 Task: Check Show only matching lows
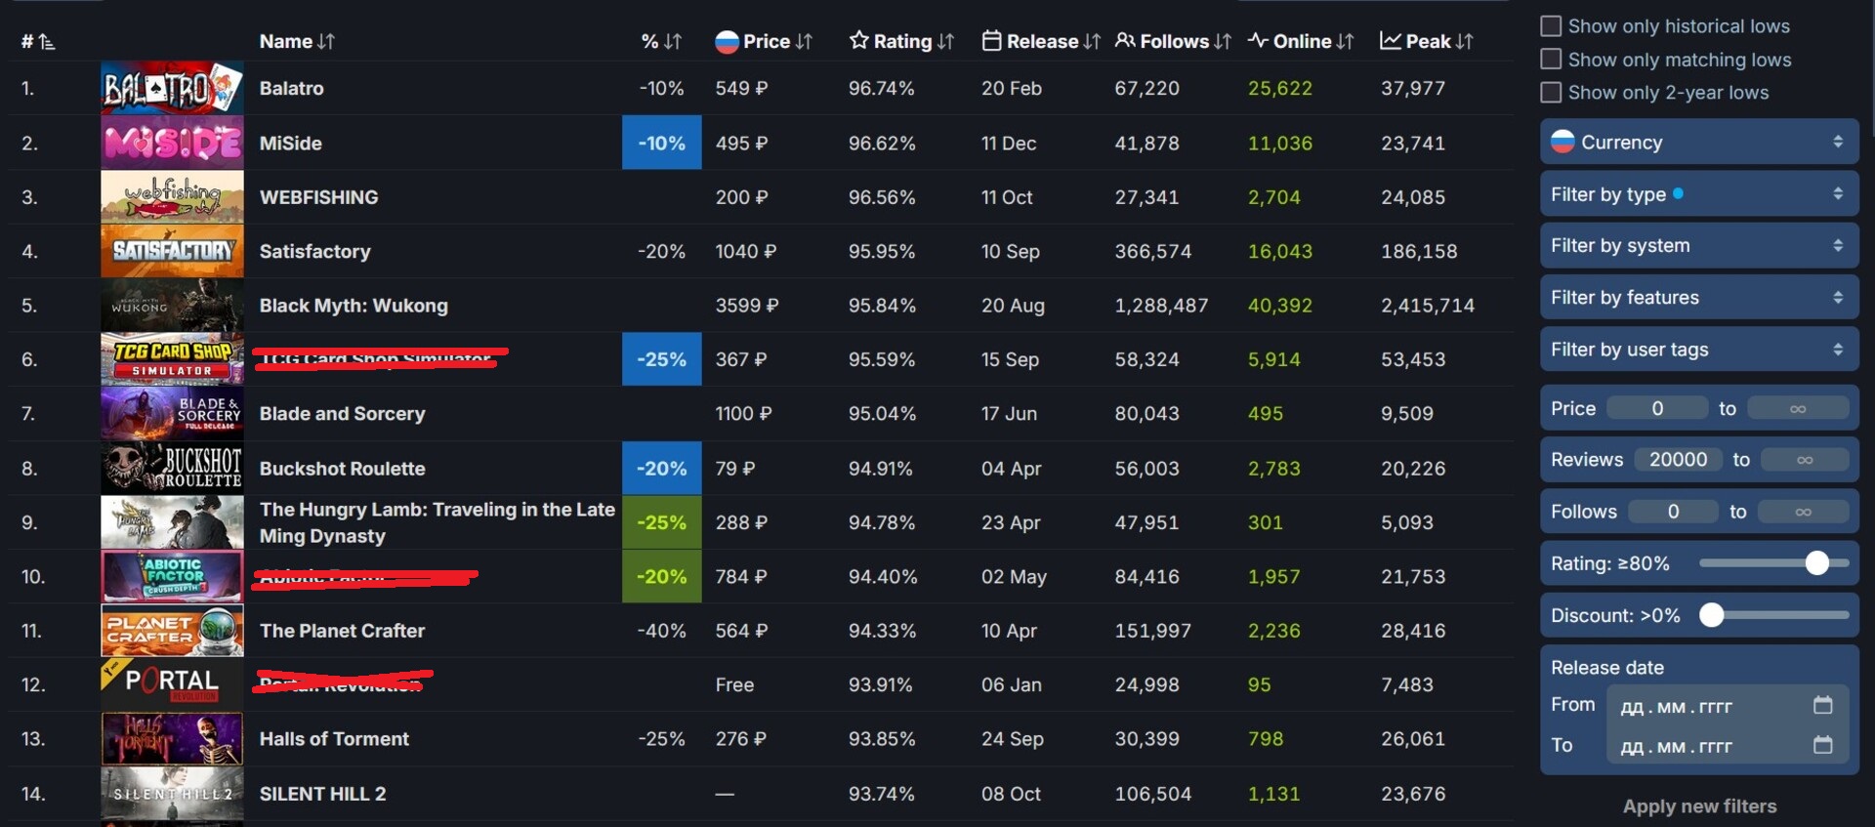tap(1551, 60)
